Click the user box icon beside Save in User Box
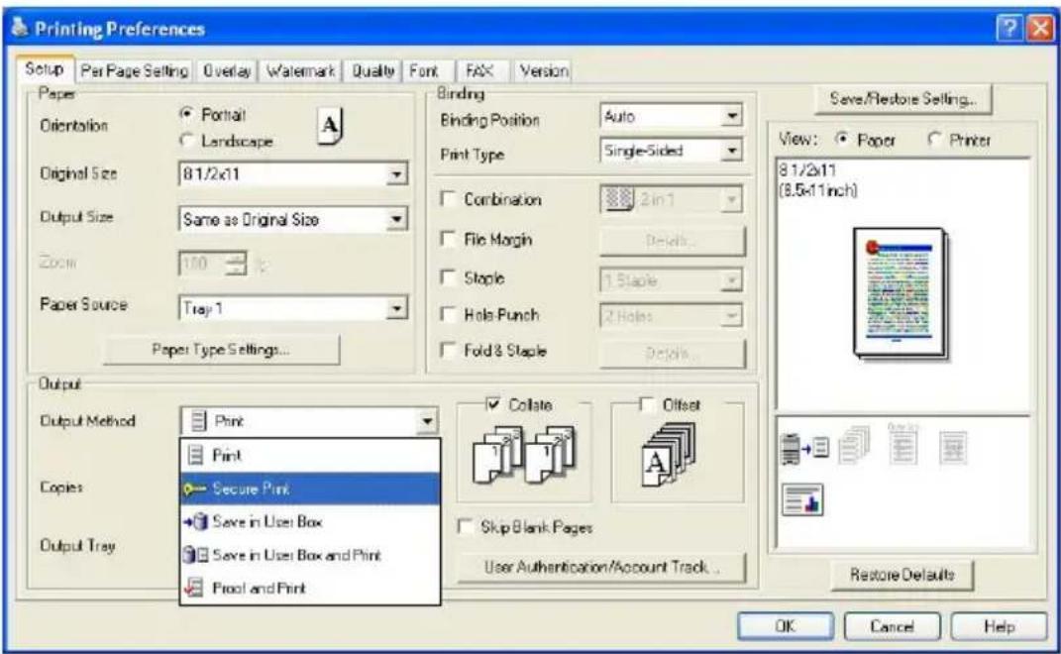The height and width of the screenshot is (654, 1061). 195,522
